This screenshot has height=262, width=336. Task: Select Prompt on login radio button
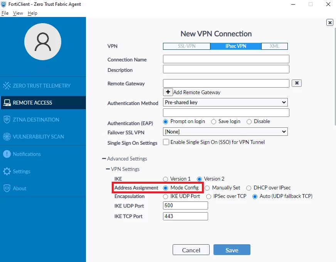click(x=165, y=122)
